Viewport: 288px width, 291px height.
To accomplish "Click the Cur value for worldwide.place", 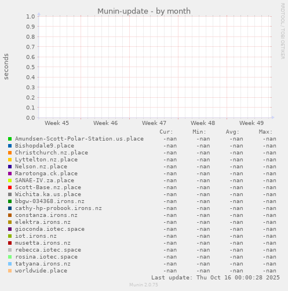I will [170, 271].
